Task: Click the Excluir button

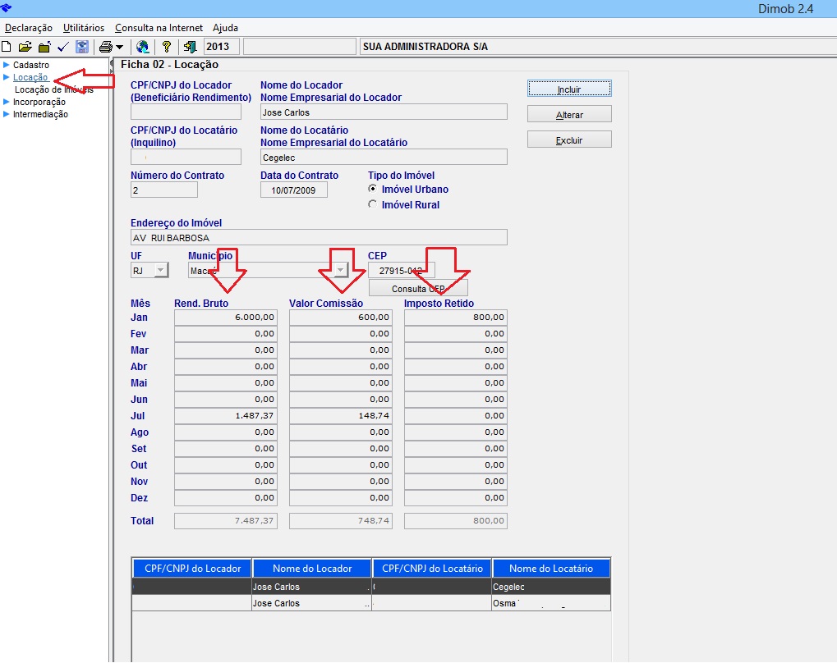Action: [569, 140]
